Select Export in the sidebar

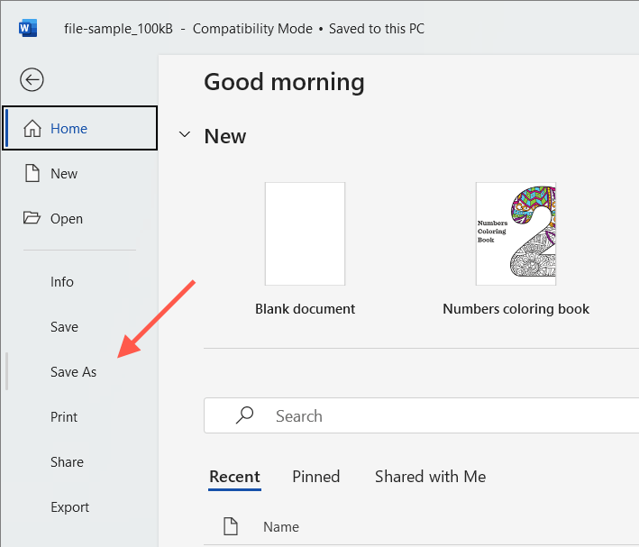pyautogui.click(x=69, y=507)
